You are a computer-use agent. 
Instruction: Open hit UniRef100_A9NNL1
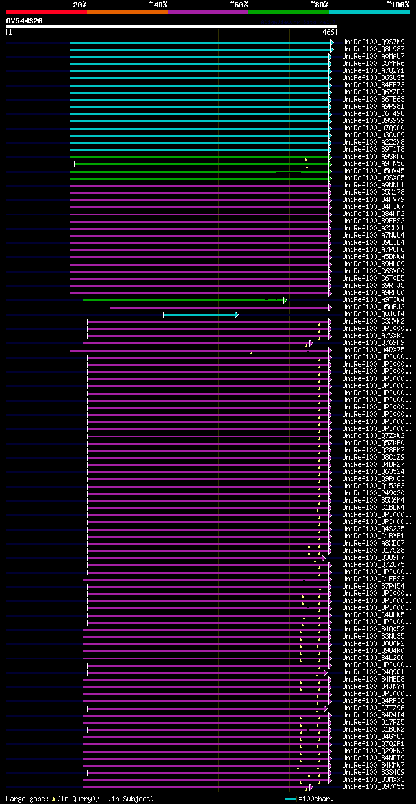(373, 185)
